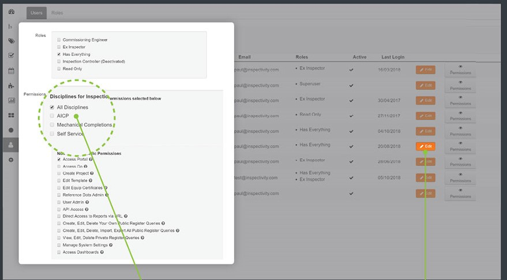Screen dimensions: 507x280
Task: Edit the user last logged in 27/11/2017
Action: [426, 116]
